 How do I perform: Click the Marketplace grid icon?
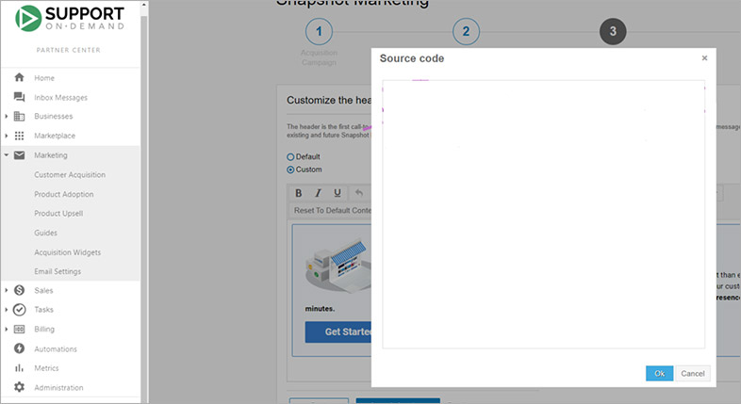[19, 136]
